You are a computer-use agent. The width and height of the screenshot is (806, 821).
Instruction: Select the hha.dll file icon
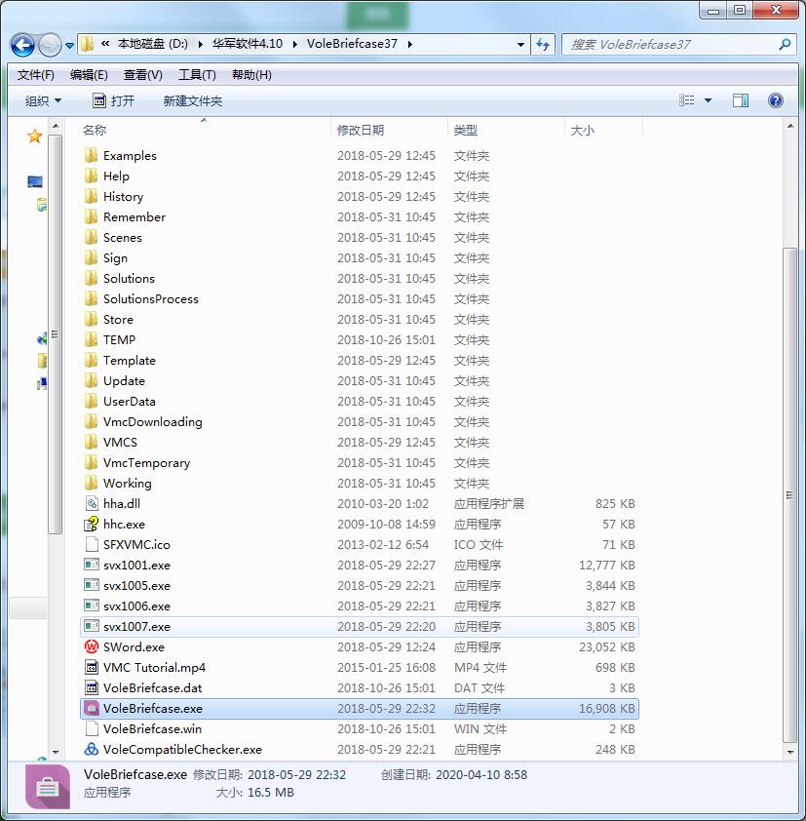(x=91, y=503)
